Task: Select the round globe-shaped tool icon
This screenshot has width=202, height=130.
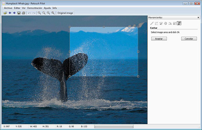Action: [165, 24]
